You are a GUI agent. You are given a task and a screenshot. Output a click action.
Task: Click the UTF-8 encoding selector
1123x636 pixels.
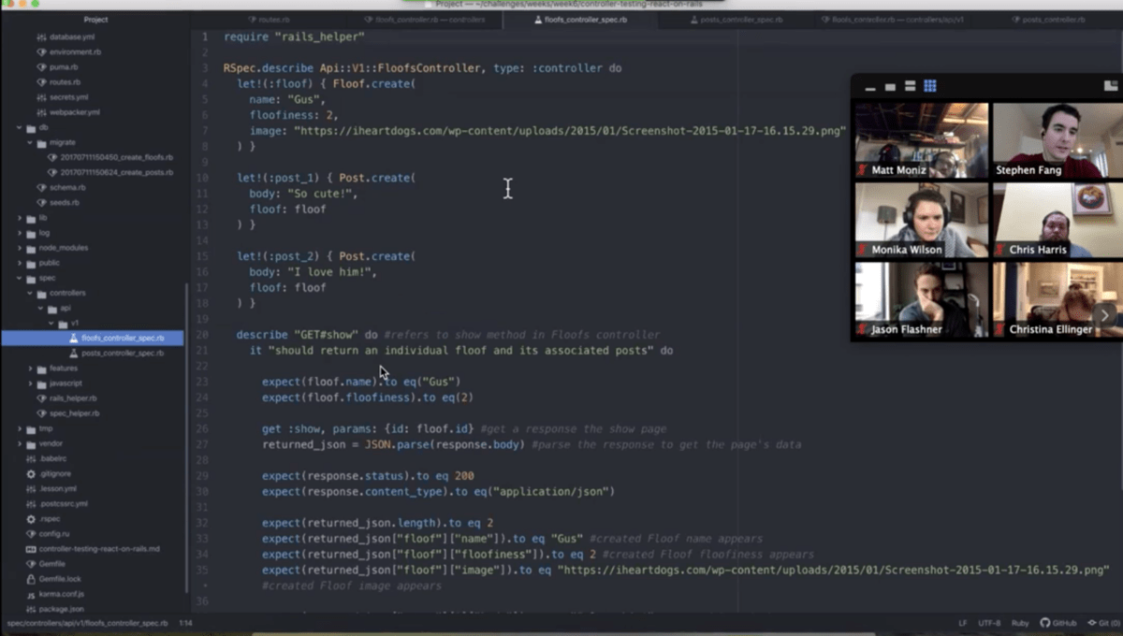click(x=989, y=623)
